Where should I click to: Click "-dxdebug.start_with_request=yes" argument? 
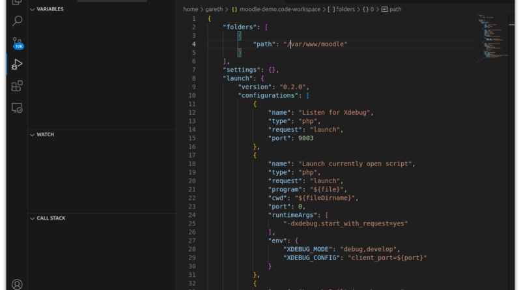(x=346, y=224)
